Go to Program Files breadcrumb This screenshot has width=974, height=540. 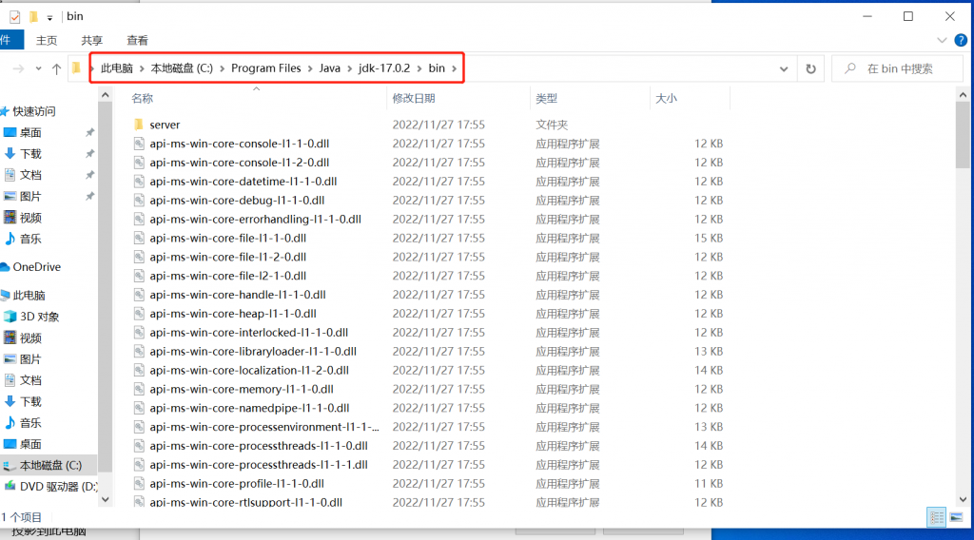266,68
